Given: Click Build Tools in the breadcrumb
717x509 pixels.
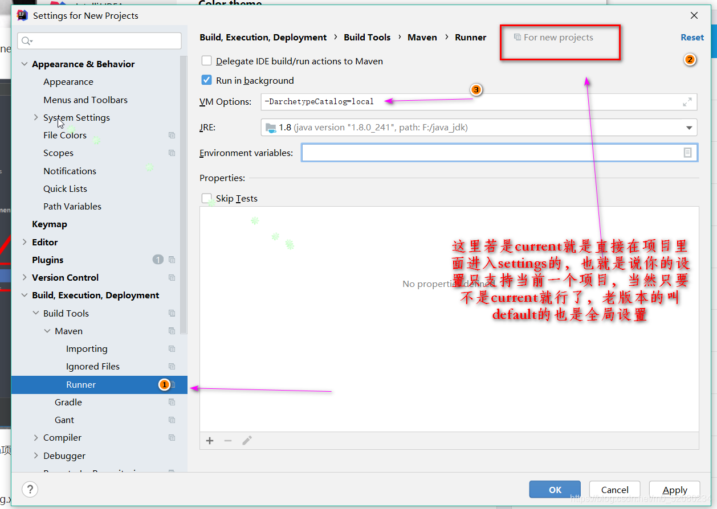Looking at the screenshot, I should pyautogui.click(x=367, y=38).
